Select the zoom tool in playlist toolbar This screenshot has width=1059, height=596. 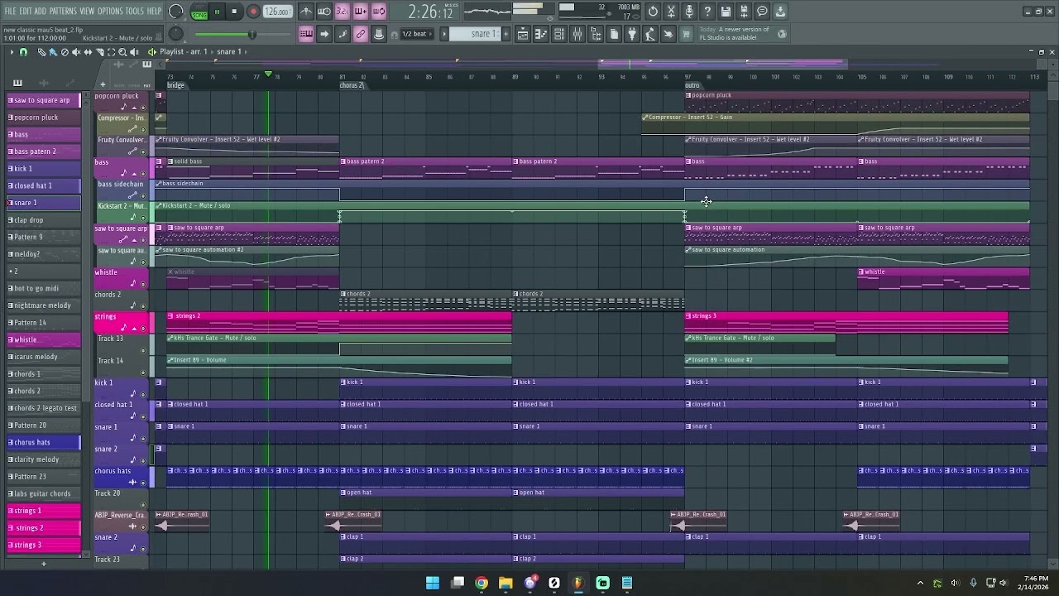122,52
